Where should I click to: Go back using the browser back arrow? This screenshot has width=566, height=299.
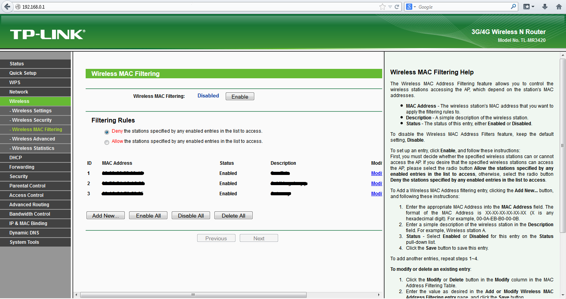(7, 7)
